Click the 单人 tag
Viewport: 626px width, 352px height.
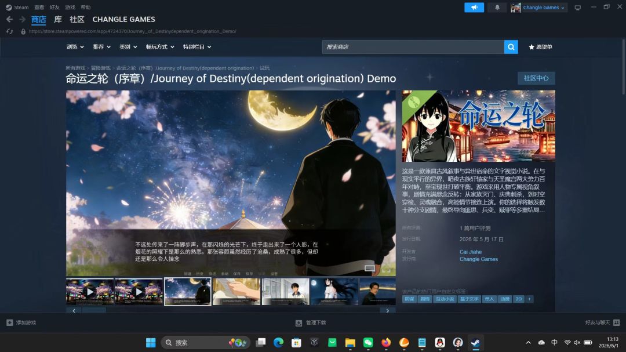[489, 299]
